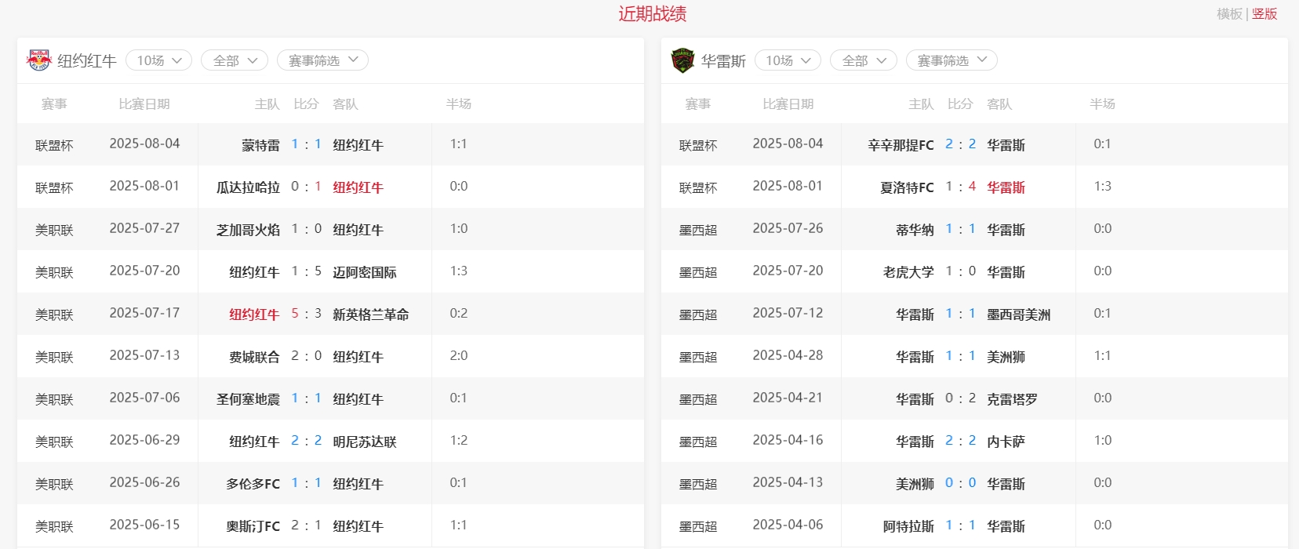Open the 10场 dropdown for 纽约红牛
This screenshot has height=549, width=1299.
point(158,60)
